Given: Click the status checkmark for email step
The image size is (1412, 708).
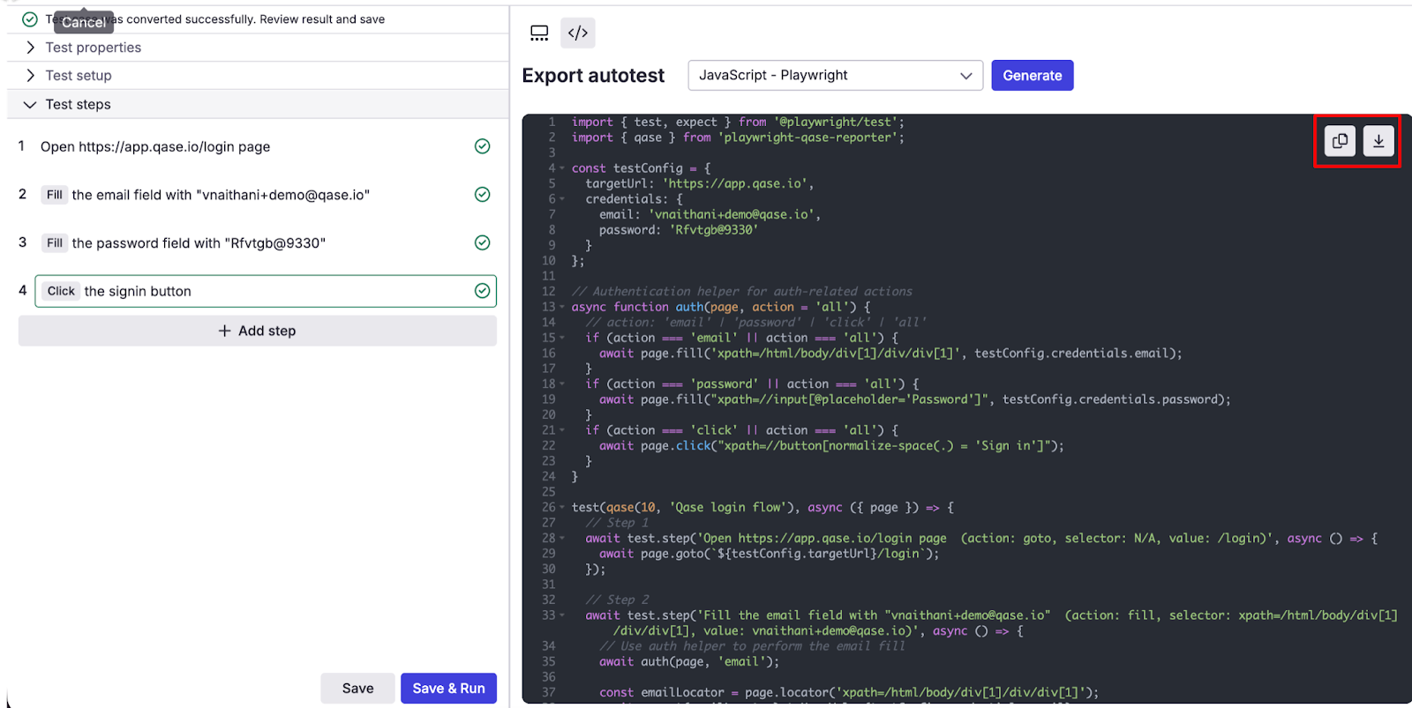Looking at the screenshot, I should click(482, 195).
